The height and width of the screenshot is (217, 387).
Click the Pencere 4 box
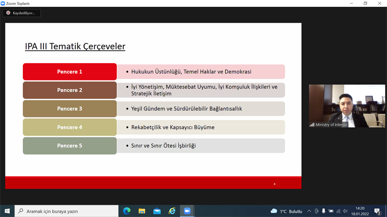point(70,127)
